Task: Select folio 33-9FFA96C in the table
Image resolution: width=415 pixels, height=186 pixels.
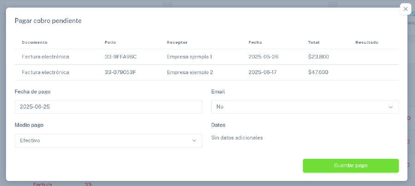Action: 121,57
